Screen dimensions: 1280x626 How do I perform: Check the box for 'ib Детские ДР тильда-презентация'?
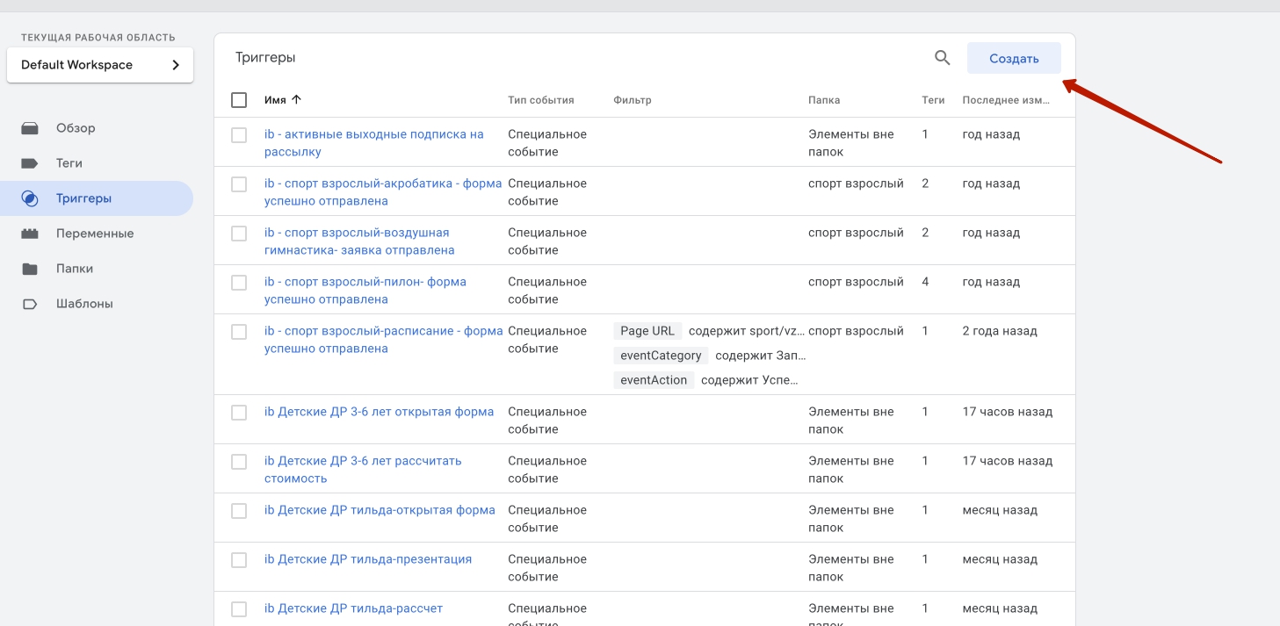click(239, 560)
